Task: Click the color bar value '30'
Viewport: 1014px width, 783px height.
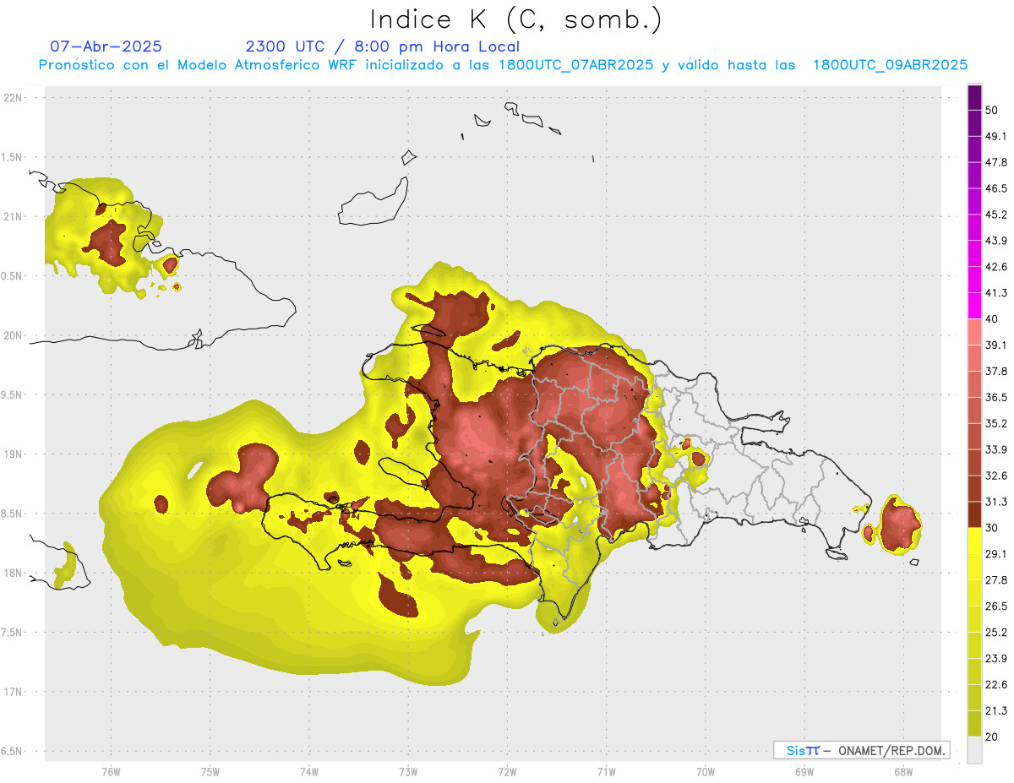Action: (992, 528)
